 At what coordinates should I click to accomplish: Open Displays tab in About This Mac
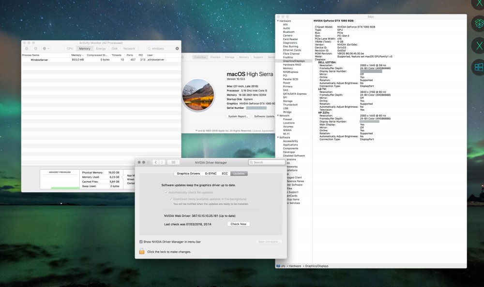[215, 57]
